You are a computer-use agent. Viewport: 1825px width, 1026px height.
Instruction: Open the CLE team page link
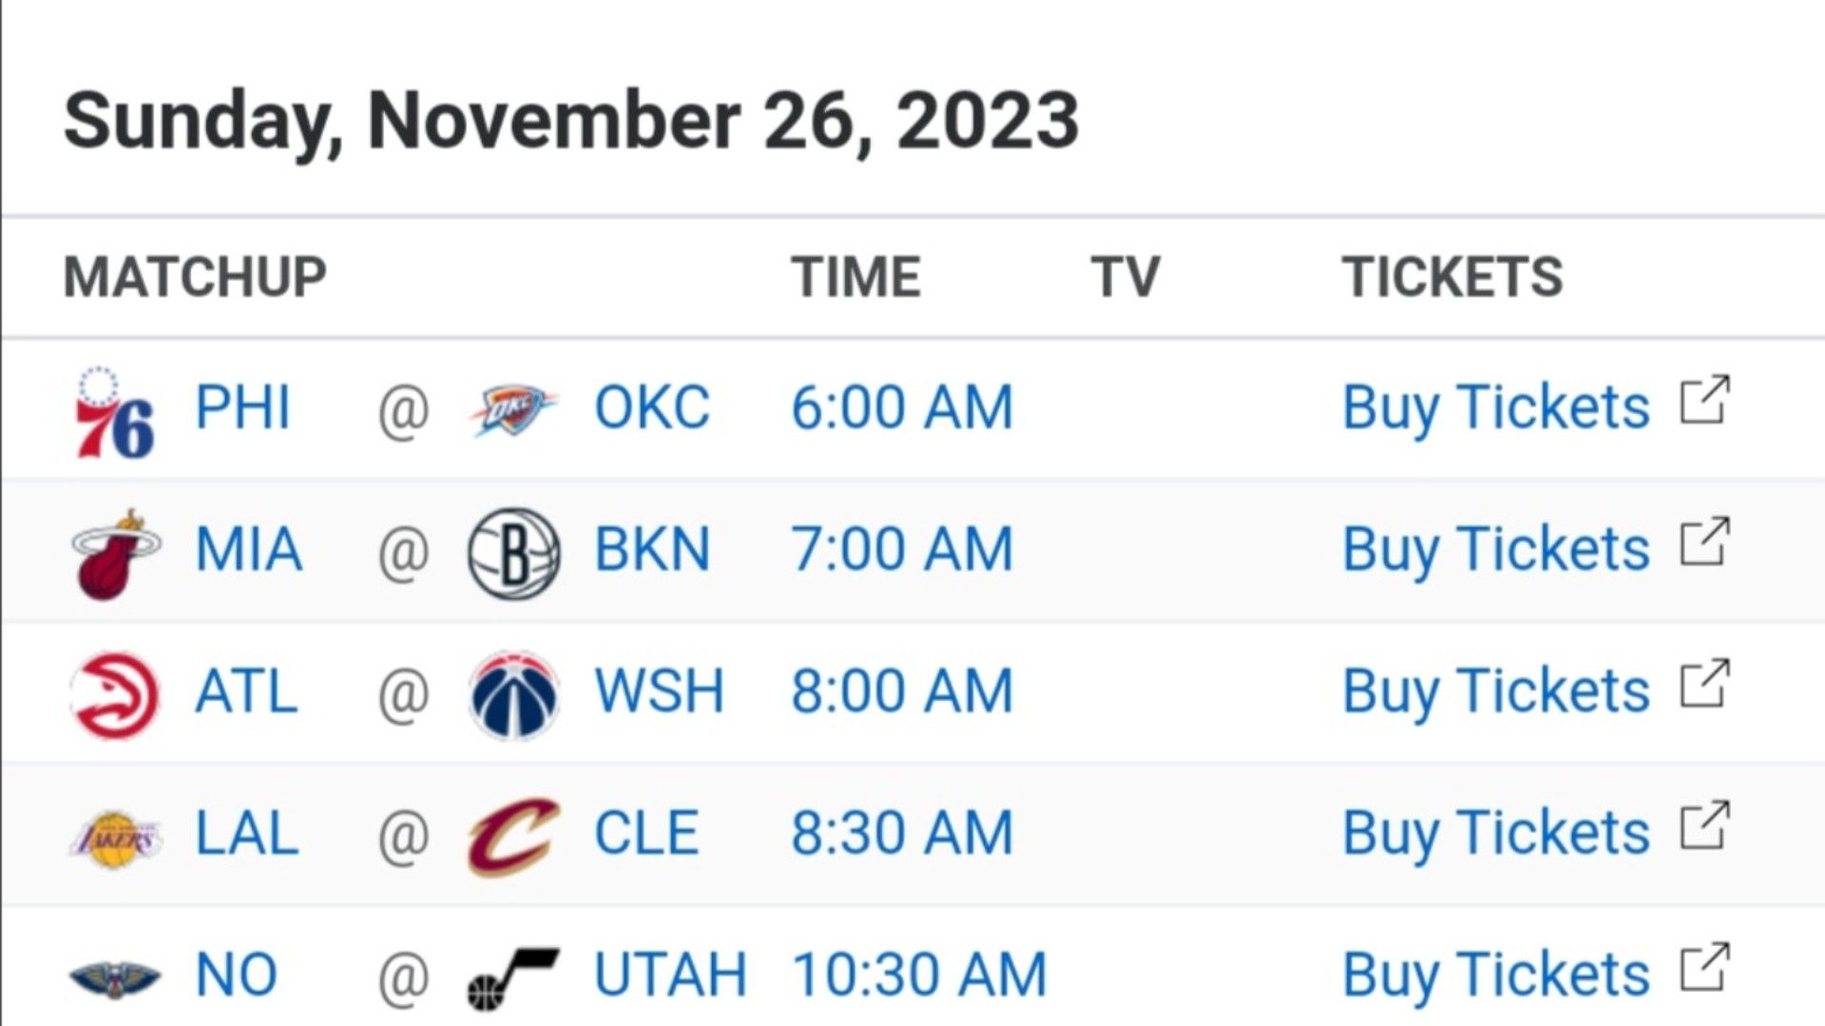click(x=646, y=833)
